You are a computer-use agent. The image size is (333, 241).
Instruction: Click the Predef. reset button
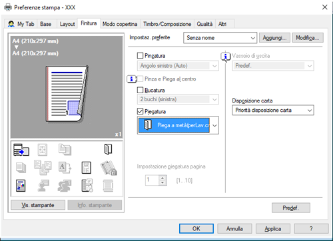291,208
